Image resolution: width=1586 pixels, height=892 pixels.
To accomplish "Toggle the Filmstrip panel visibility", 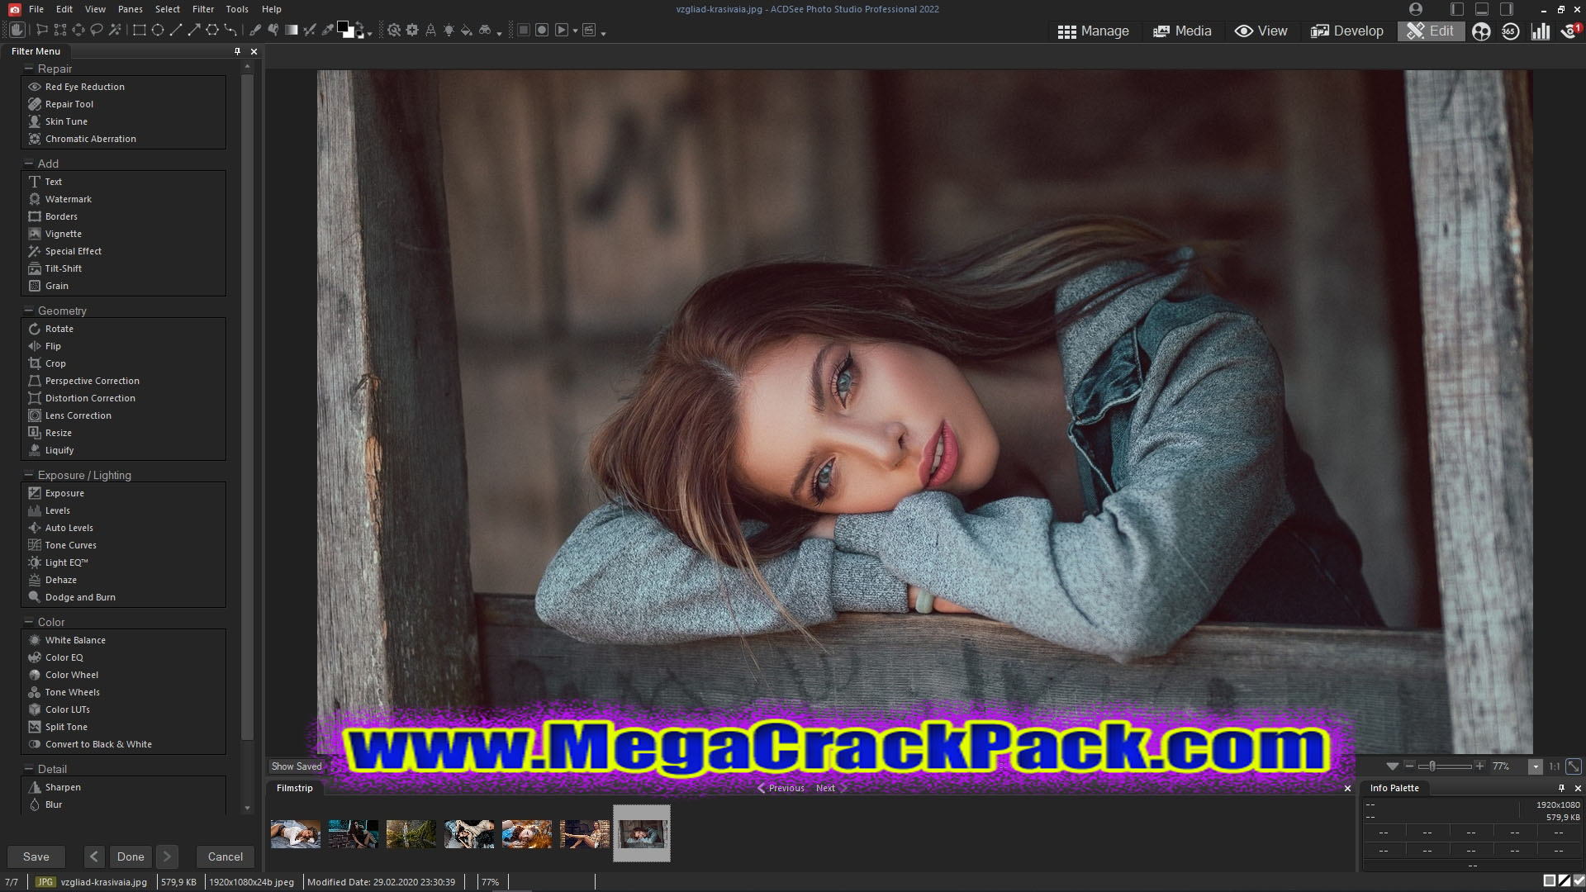I will click(x=1347, y=787).
